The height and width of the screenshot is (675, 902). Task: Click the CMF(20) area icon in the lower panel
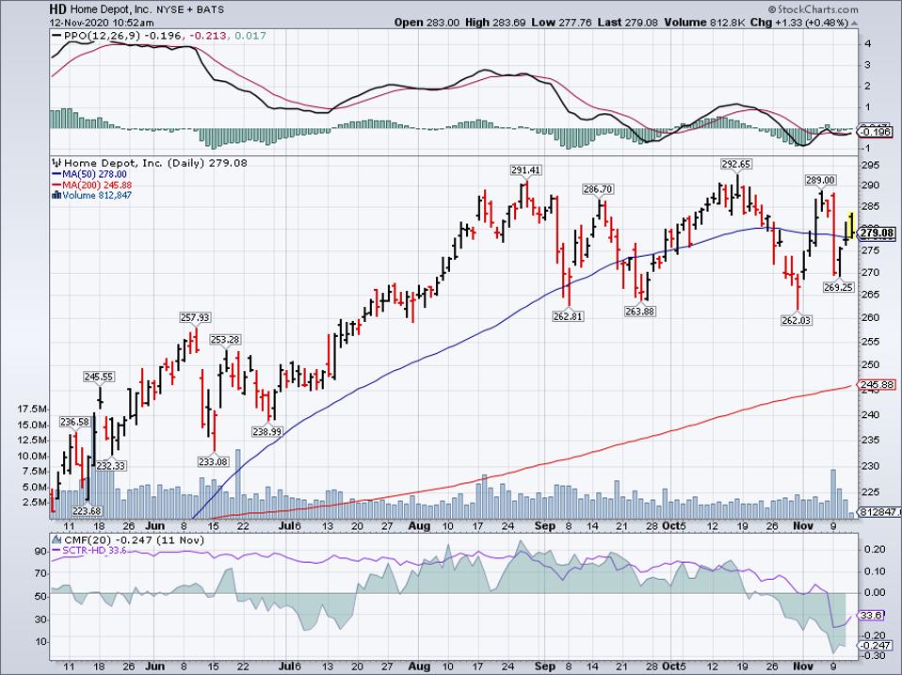(x=56, y=540)
